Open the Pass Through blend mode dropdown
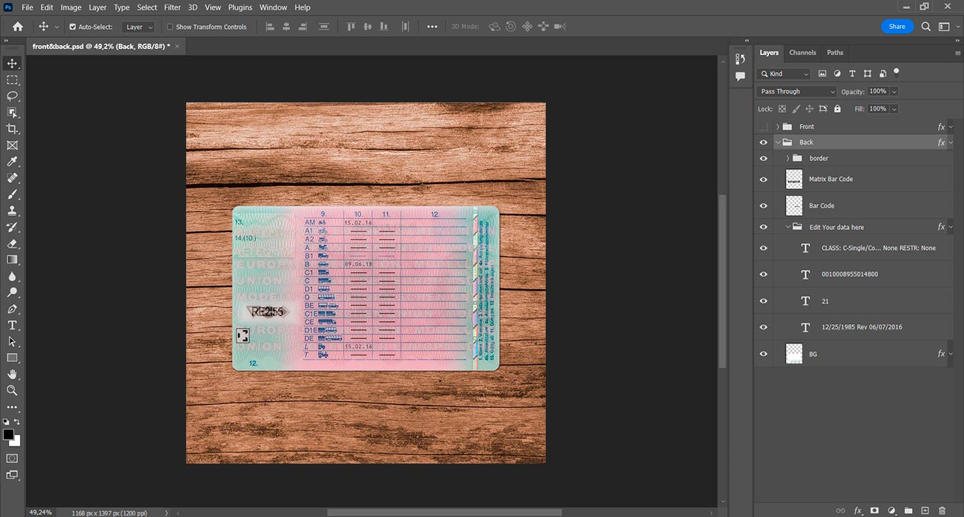This screenshot has width=964, height=517. pos(796,91)
